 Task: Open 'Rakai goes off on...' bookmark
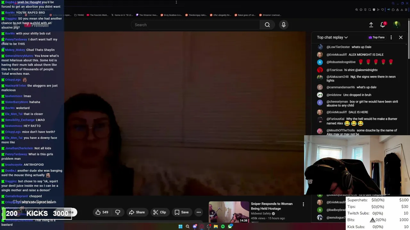(x=245, y=15)
